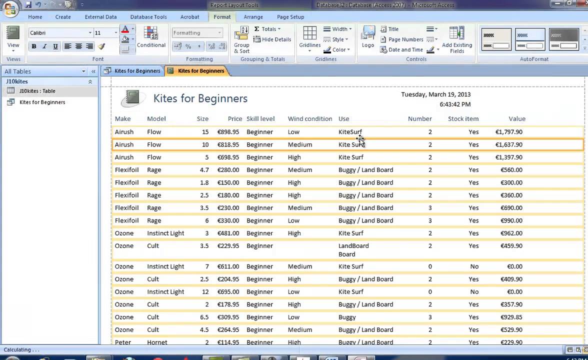Image resolution: width=588 pixels, height=360 pixels.
Task: Pick font color red A swatch
Action: pos(125,29)
